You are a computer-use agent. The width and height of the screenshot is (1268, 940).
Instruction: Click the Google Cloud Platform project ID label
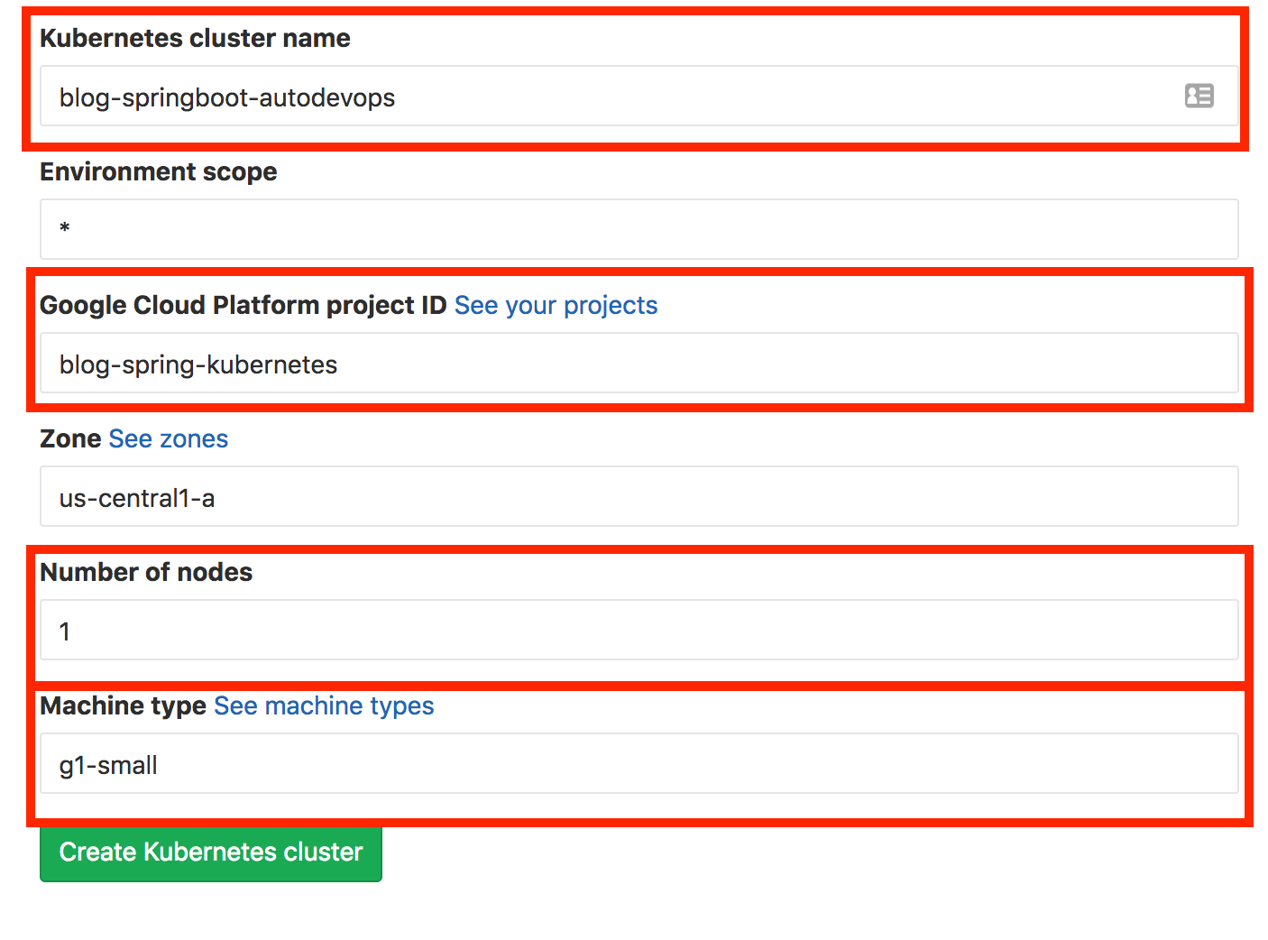243,306
